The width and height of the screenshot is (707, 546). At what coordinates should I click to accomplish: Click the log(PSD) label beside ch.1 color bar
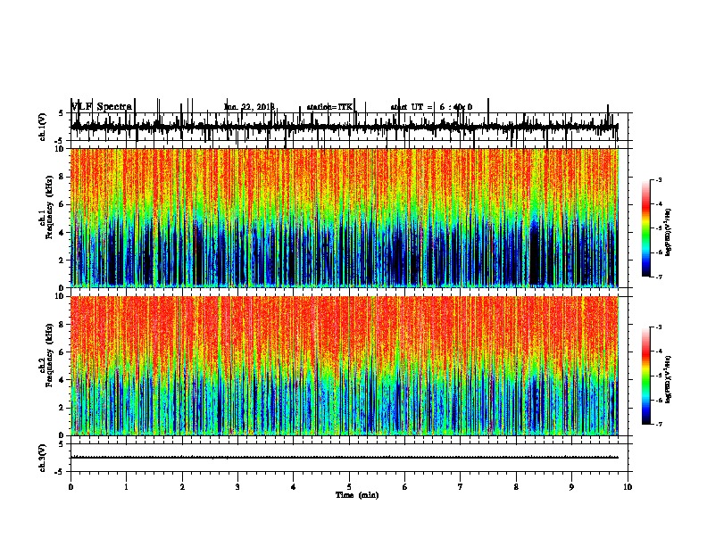669,233
